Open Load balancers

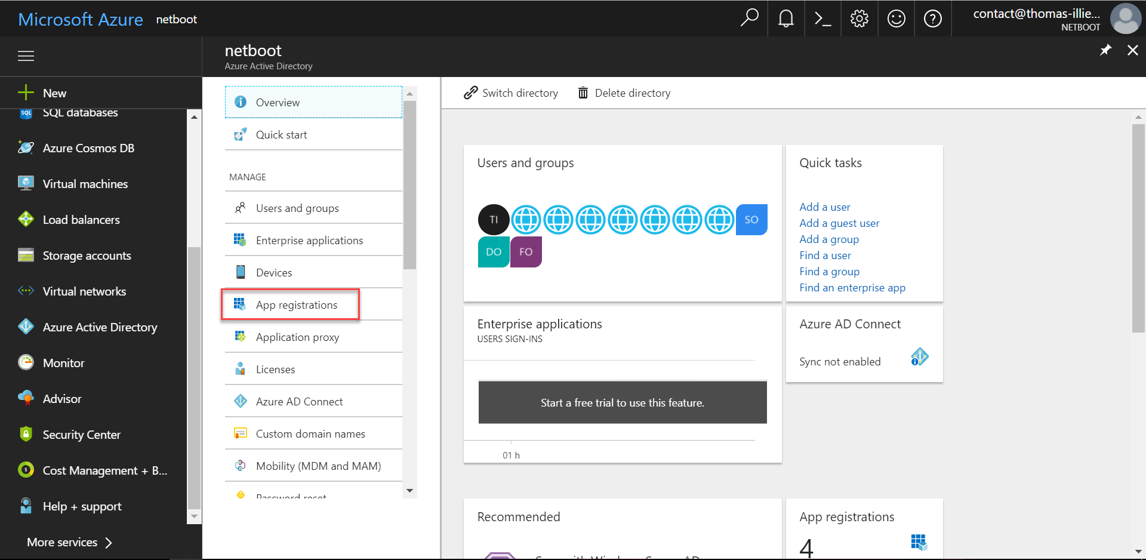(x=81, y=220)
